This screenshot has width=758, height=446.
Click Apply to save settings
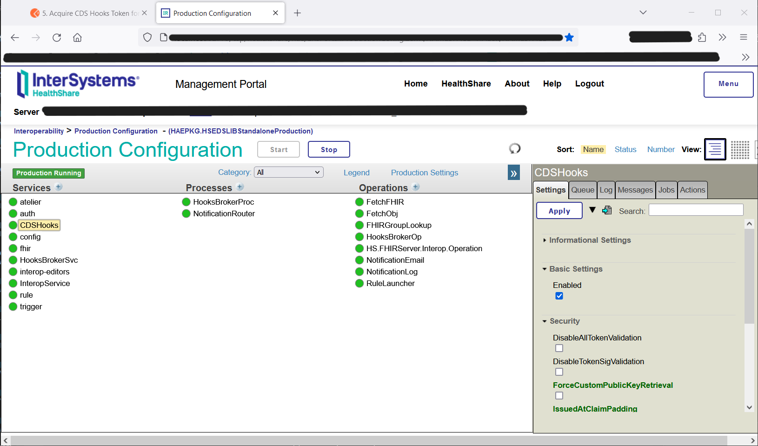click(559, 211)
